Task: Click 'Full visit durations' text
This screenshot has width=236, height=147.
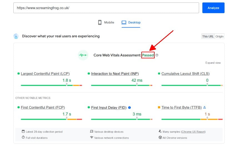Action: (37, 138)
